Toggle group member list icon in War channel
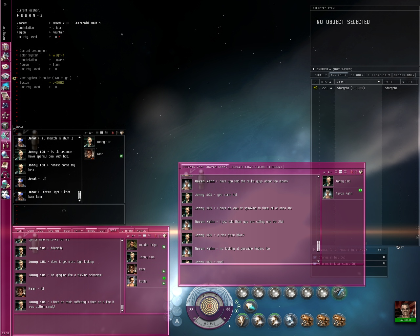Image resolution: width=420 pixels, height=336 pixels. click(x=164, y=236)
